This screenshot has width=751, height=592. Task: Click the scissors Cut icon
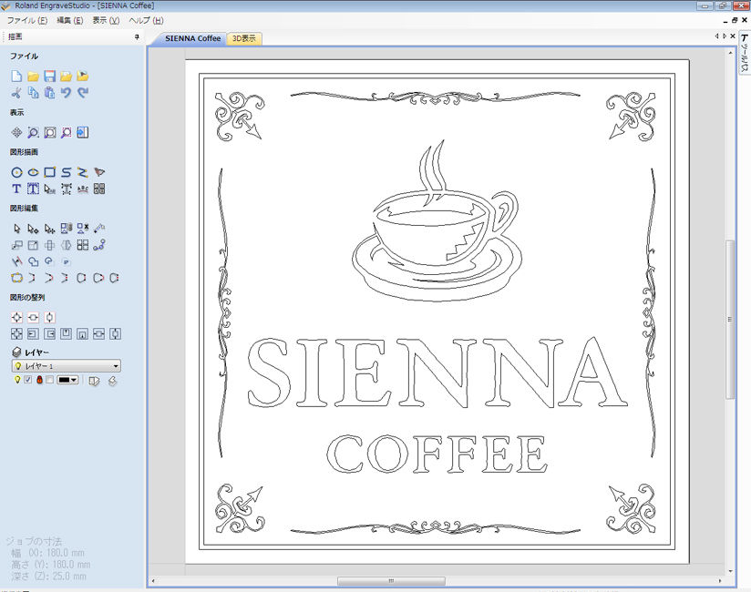pos(16,93)
